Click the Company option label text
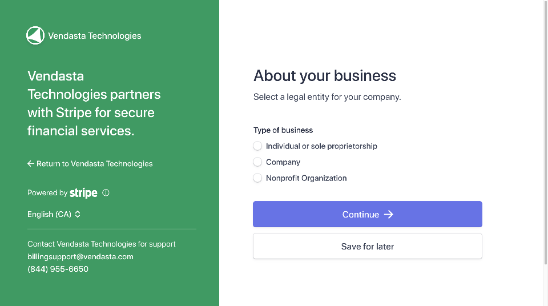548x306 pixels. coord(283,162)
